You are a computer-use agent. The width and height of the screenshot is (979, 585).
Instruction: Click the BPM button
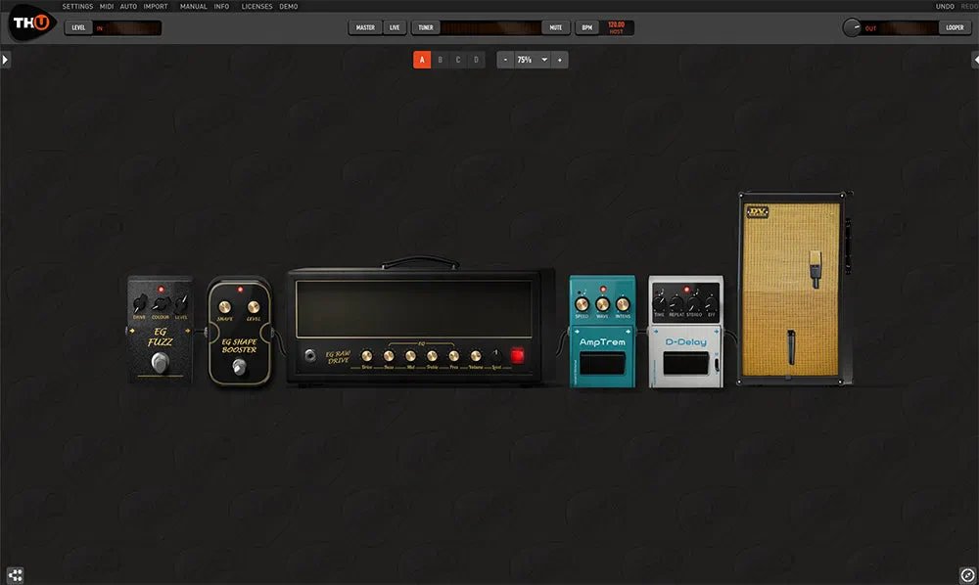tap(586, 27)
